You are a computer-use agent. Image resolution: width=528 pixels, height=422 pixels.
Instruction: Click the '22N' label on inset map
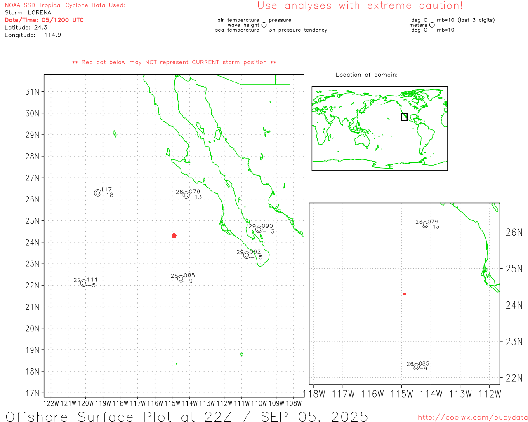[514, 378]
